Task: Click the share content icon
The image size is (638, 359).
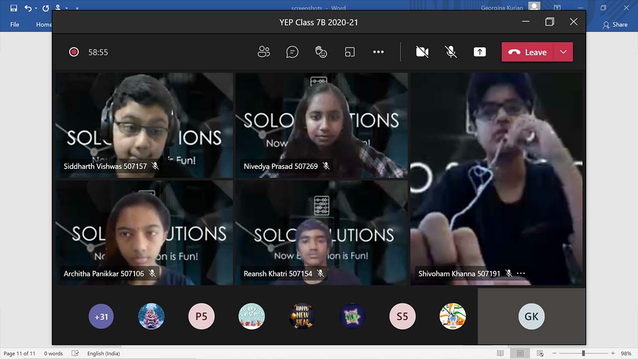Action: [479, 52]
